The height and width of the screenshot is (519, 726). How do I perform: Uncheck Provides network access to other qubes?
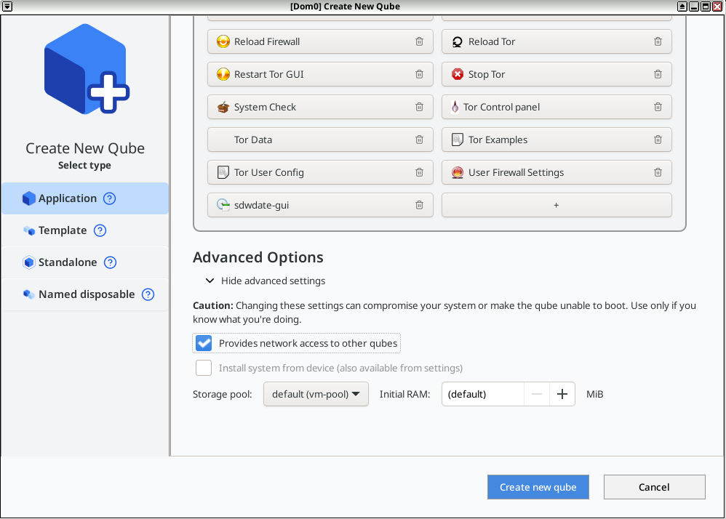click(204, 343)
